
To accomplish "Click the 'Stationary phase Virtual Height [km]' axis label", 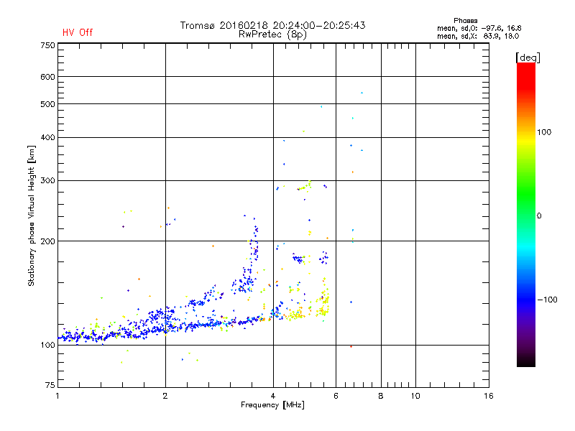I will click(31, 216).
